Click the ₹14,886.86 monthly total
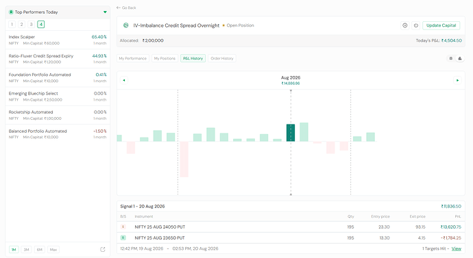Viewport: 473px width, 258px height. [x=291, y=83]
